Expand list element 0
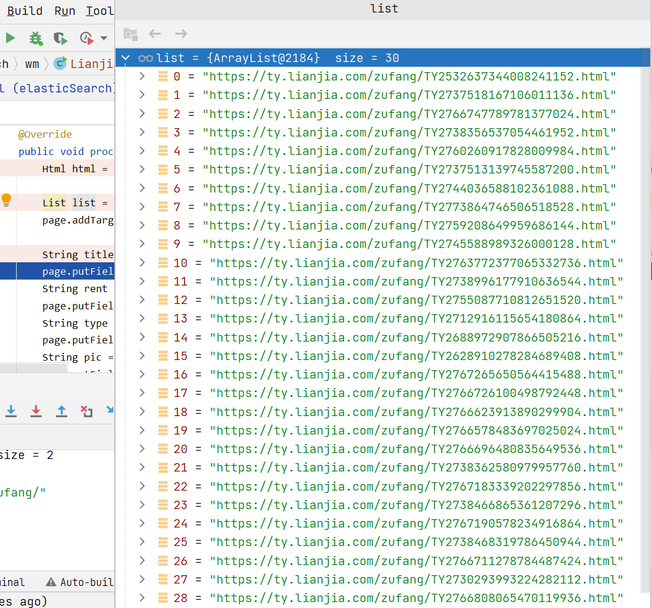This screenshot has height=608, width=652. coord(142,76)
